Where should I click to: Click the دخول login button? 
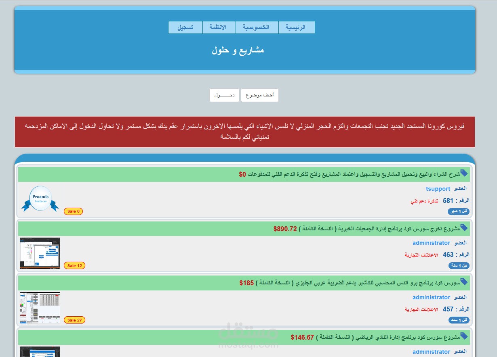pyautogui.click(x=224, y=95)
